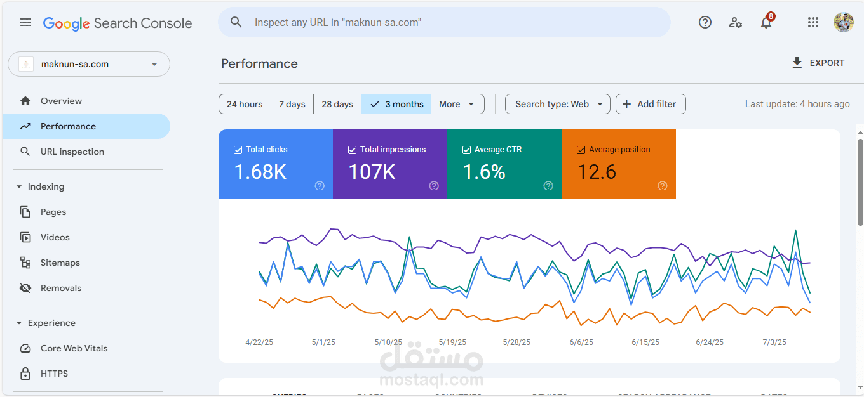Click the Average position help icon
Image resolution: width=864 pixels, height=397 pixels.
click(x=663, y=186)
